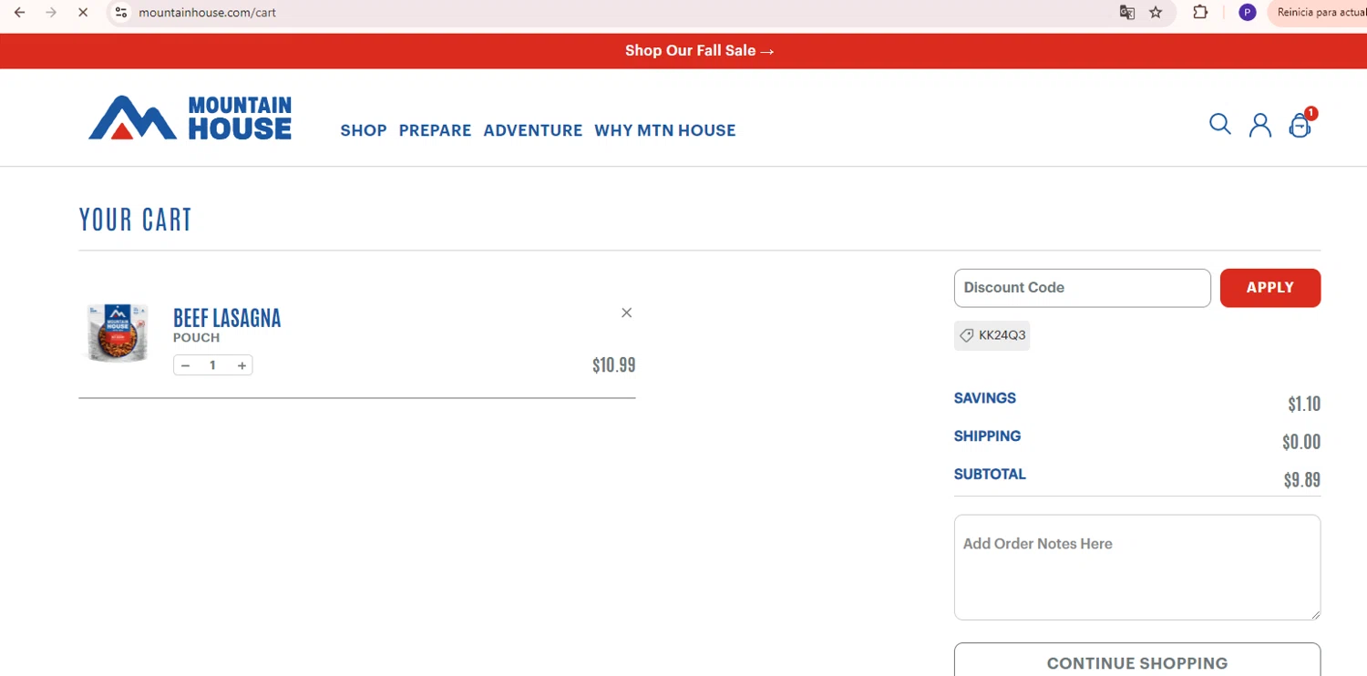1367x676 pixels.
Task: Remove Beef Lasagna with the X icon
Action: (x=626, y=312)
